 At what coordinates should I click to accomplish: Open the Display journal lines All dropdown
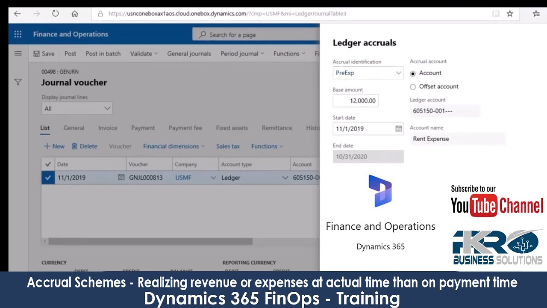click(77, 109)
